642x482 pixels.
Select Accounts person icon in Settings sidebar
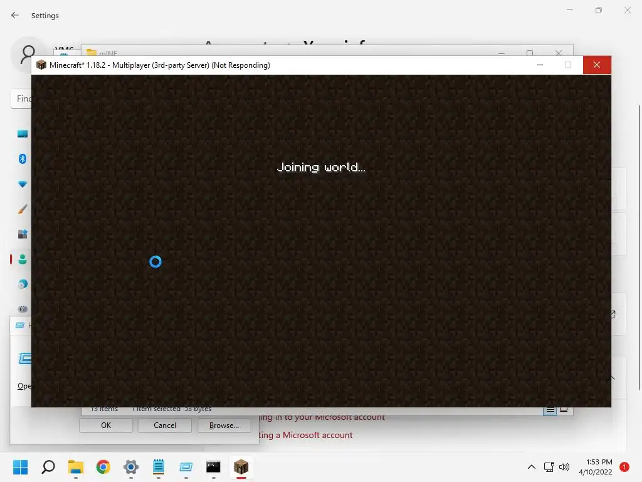[x=23, y=259]
